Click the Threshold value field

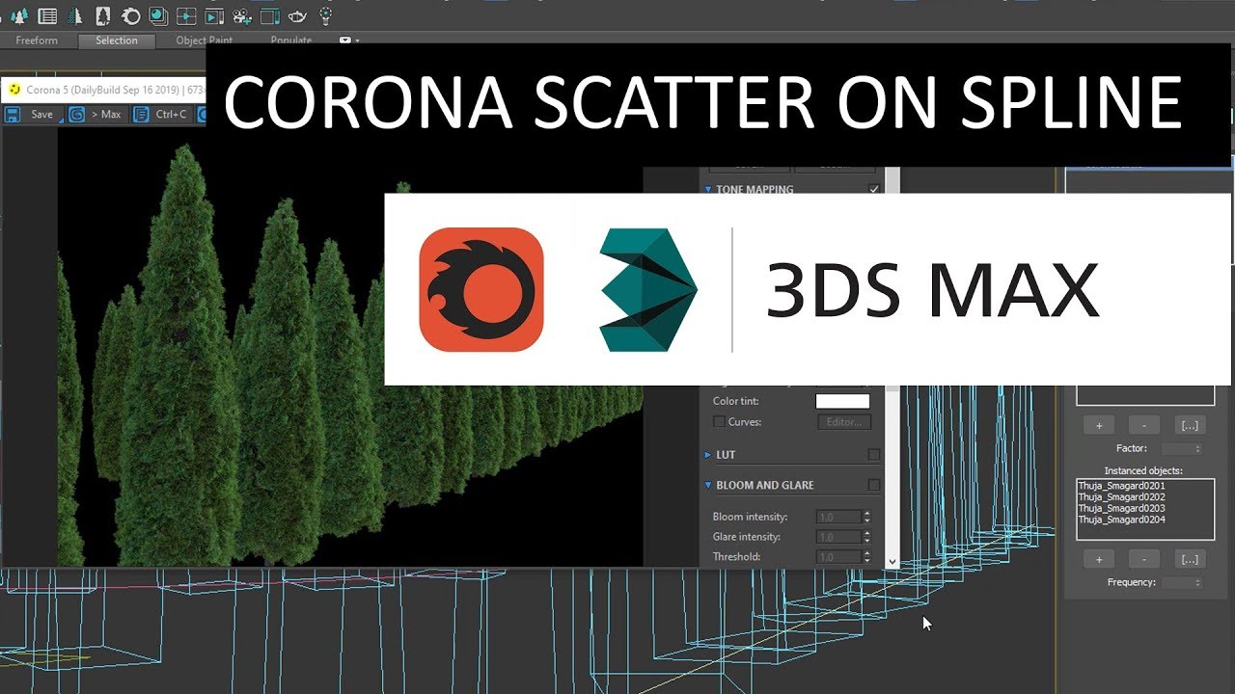838,556
